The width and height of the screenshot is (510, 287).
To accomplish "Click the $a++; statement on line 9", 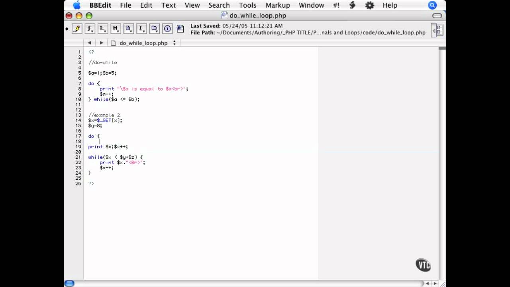I will [x=106, y=94].
